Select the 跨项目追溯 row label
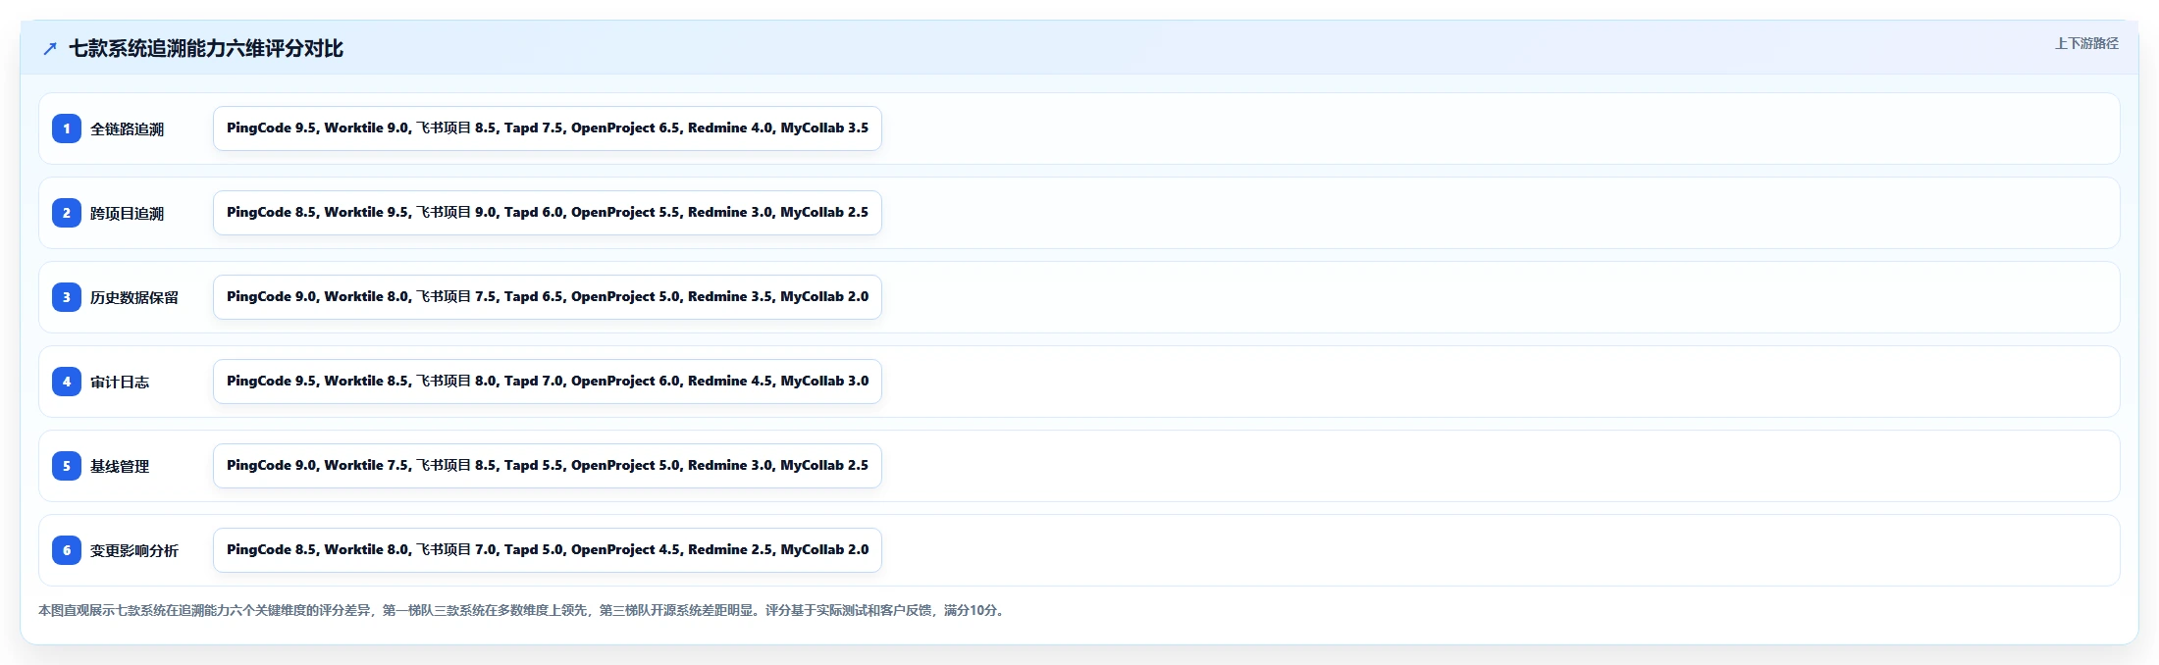The height and width of the screenshot is (665, 2159). tap(127, 214)
